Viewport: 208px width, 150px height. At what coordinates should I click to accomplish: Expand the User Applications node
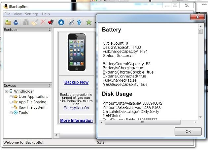[11, 97]
